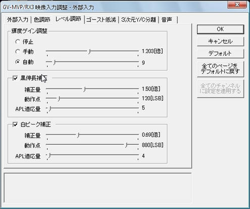Open the レベル調節 tab
Screen dimensions: 250x209
68,19
